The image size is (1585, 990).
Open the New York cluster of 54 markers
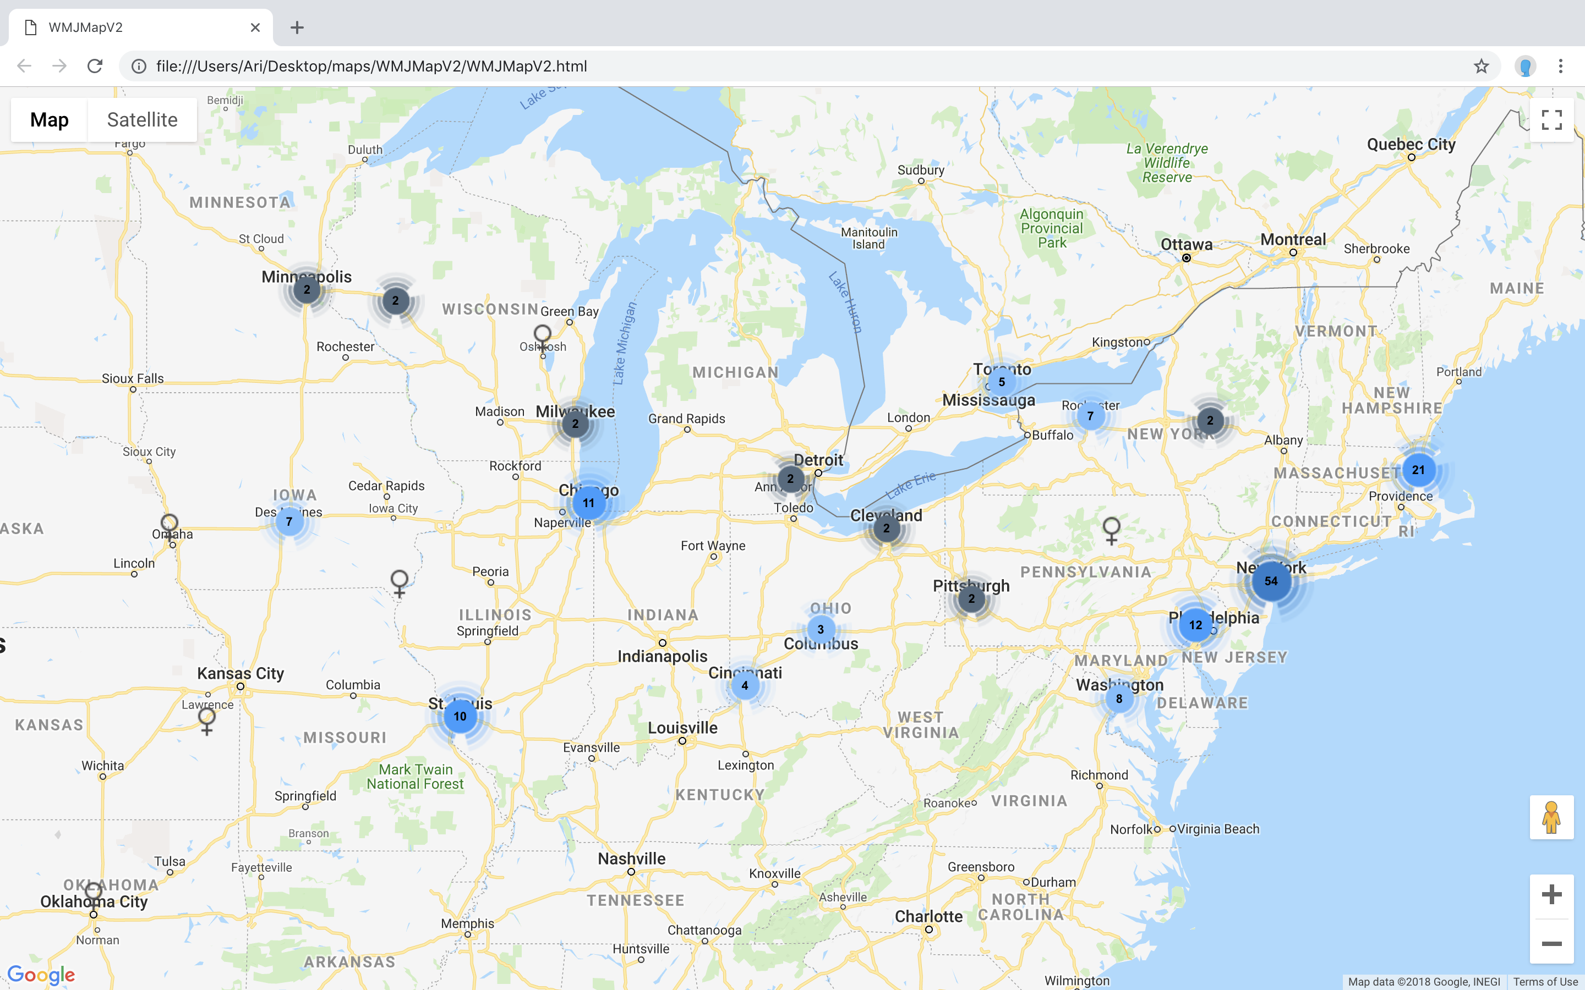pyautogui.click(x=1271, y=581)
